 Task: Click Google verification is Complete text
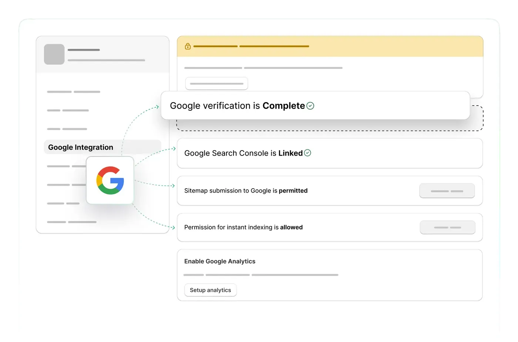238,106
